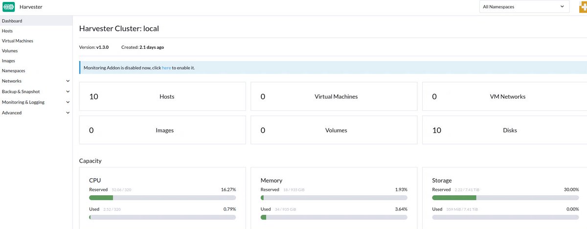Click the 'Harvester' title in the header

tap(31, 7)
